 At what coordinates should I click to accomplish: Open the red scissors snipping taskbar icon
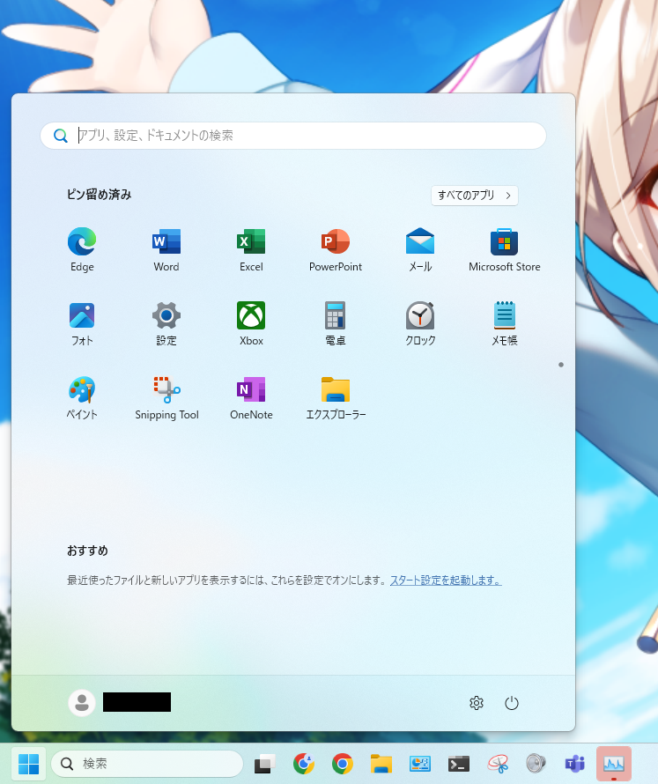click(498, 764)
